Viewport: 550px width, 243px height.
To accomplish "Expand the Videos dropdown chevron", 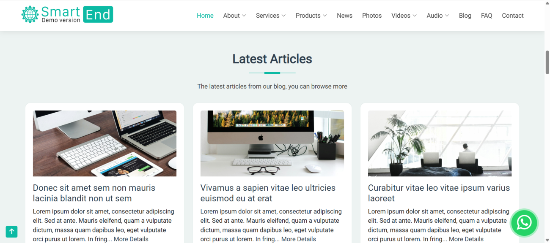I will pos(415,16).
